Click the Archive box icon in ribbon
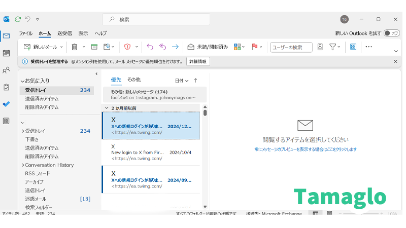This screenshot has width=406, height=228. (94, 47)
